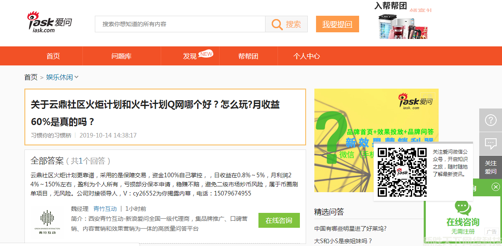Click the magnifier search icon
Viewport: 502px width, 246px height.
(x=277, y=24)
